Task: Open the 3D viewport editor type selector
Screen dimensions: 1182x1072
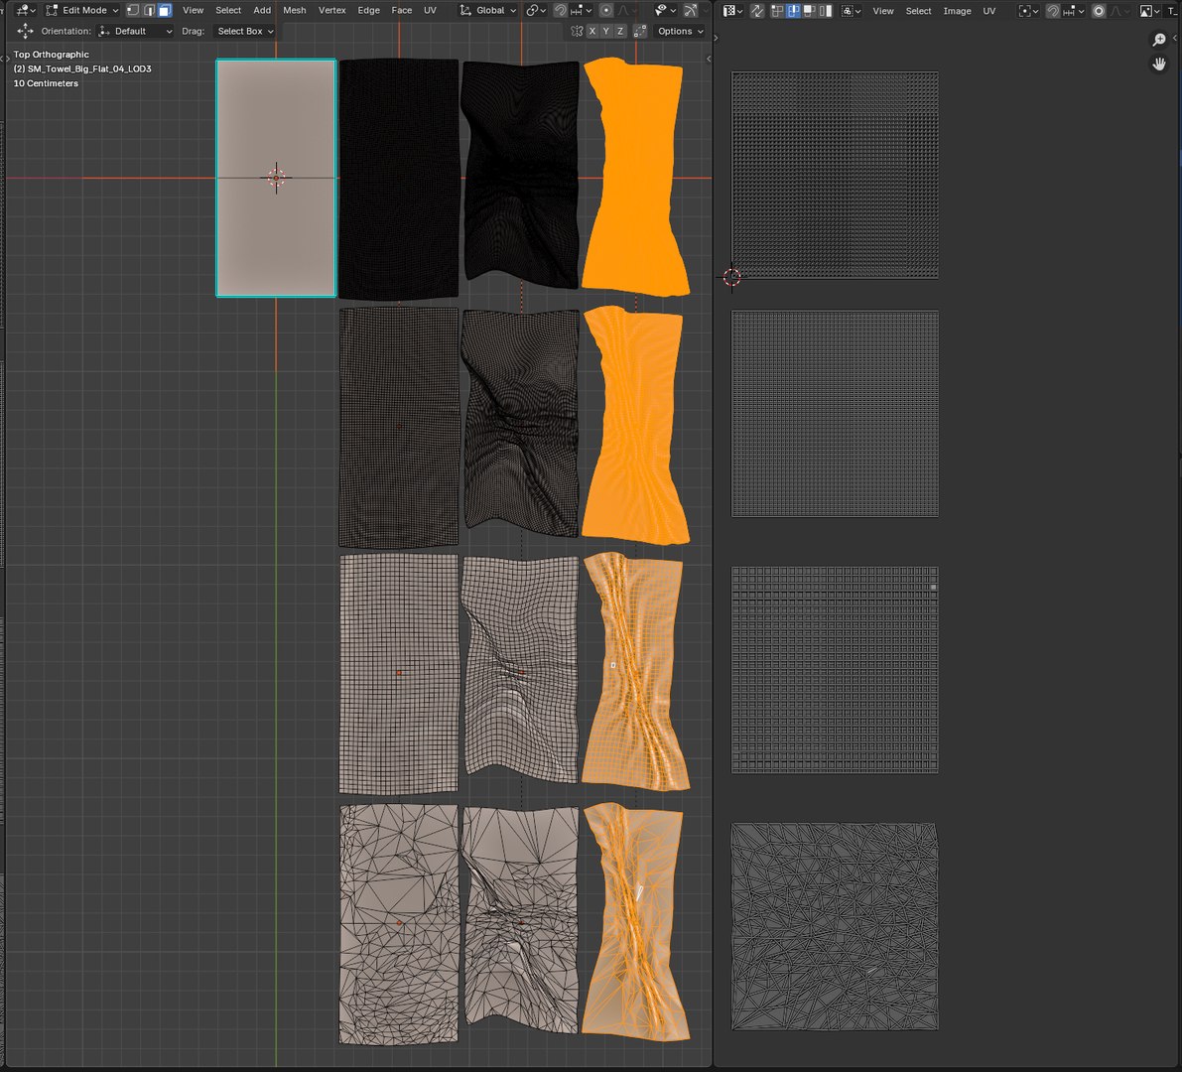Action: point(26,11)
